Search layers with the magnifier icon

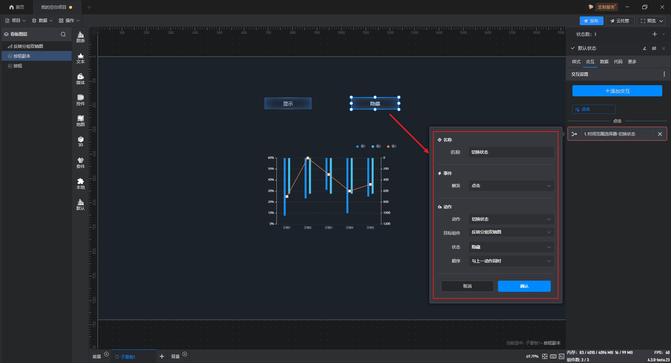[63, 34]
